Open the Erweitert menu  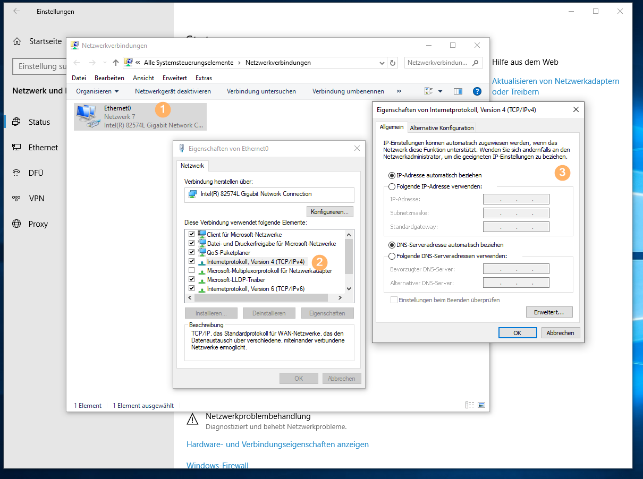[x=175, y=78]
